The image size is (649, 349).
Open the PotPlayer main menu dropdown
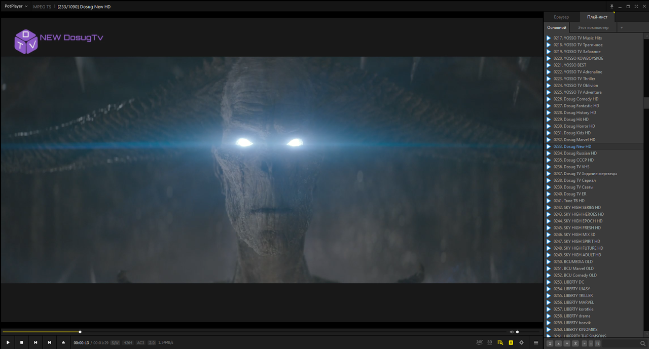(16, 7)
